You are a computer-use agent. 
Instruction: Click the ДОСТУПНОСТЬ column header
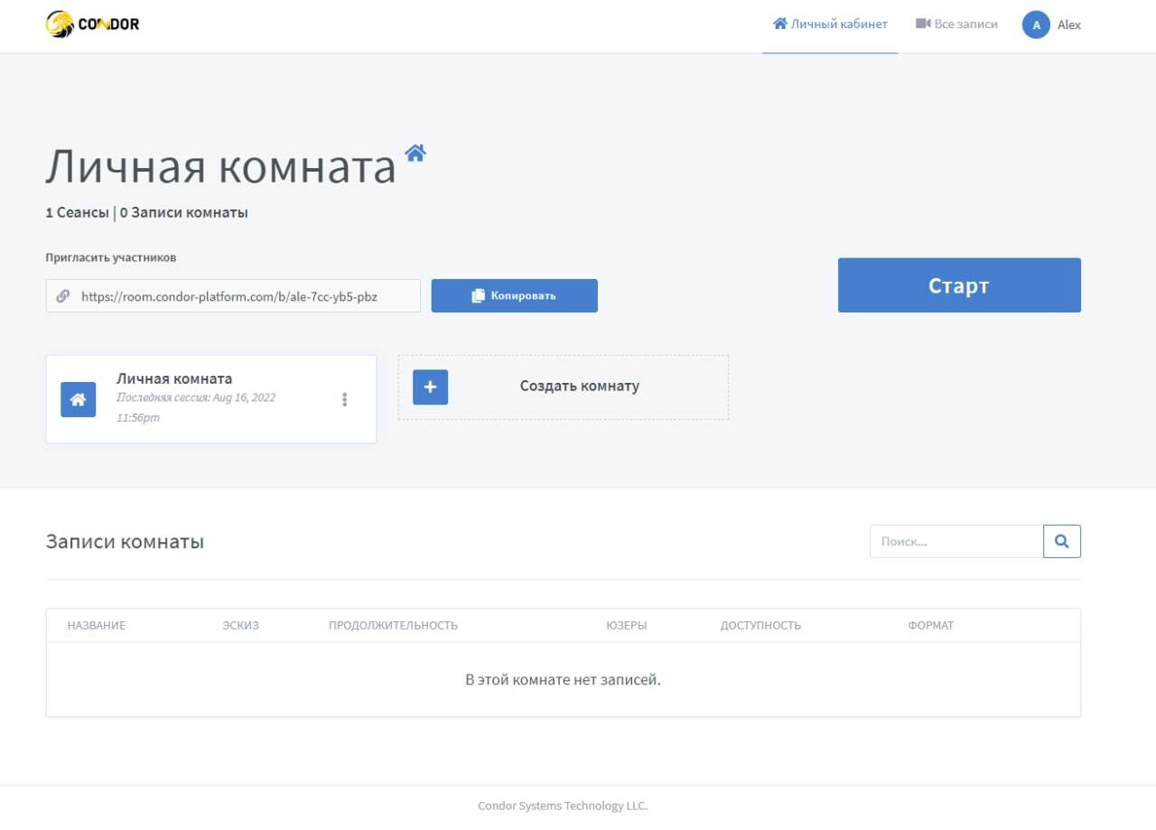point(760,625)
